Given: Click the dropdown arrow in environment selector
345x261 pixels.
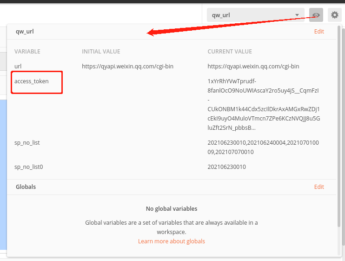Looking at the screenshot, I should [297, 15].
